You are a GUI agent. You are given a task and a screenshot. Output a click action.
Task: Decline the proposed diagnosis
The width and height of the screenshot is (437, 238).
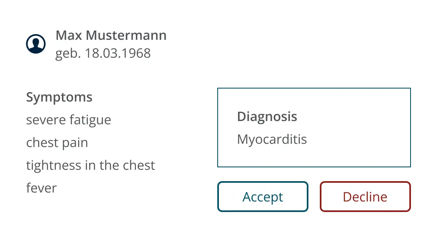click(x=365, y=197)
